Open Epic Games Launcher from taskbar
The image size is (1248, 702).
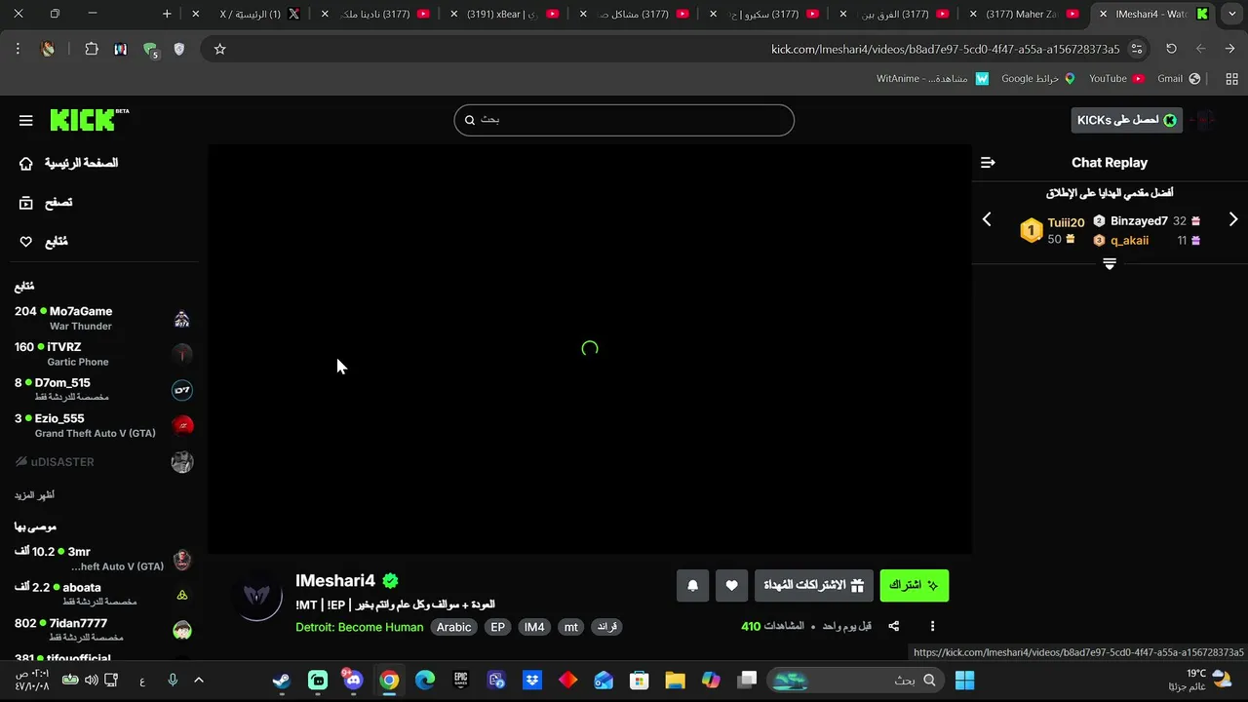tap(461, 681)
